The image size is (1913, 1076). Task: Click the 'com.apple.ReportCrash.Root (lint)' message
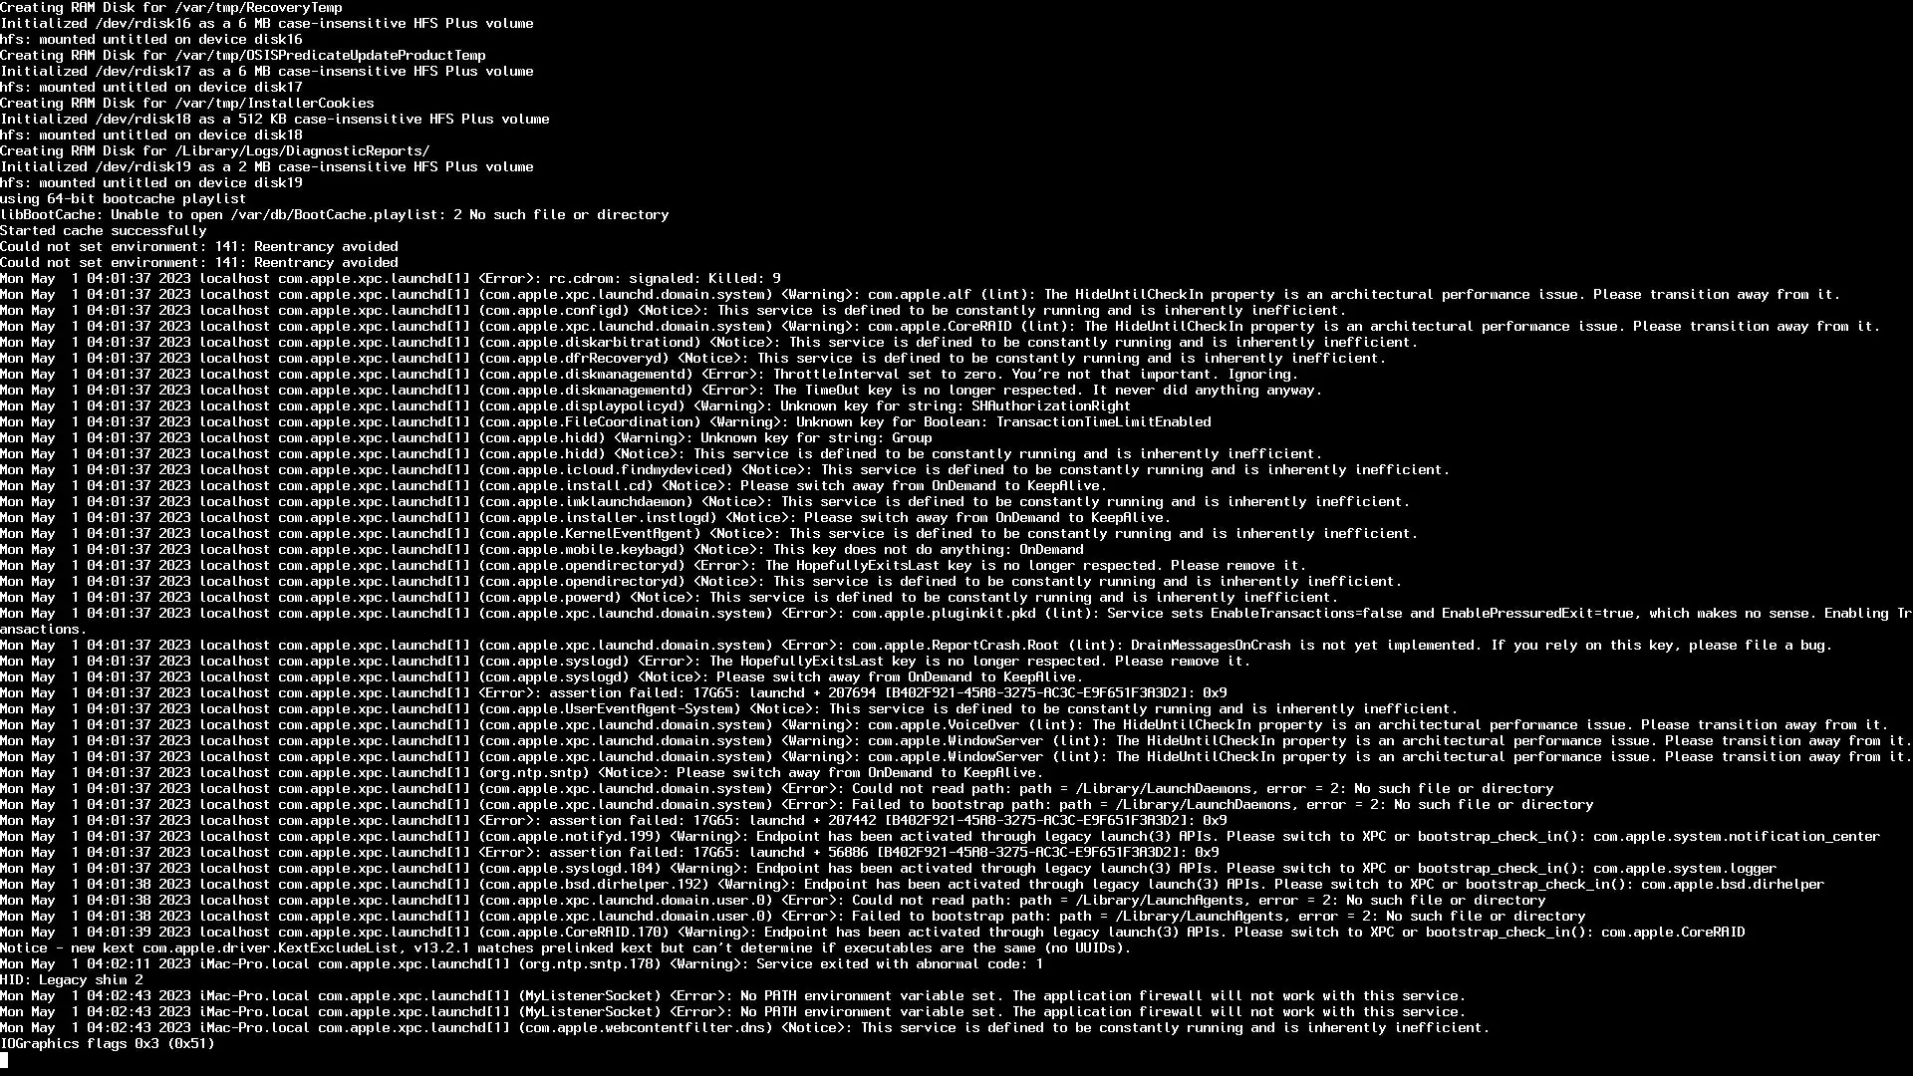984,646
